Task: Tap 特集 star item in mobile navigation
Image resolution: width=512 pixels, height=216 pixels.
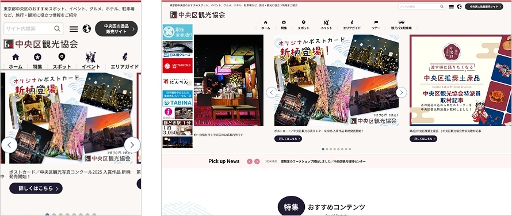Action: click(37, 61)
